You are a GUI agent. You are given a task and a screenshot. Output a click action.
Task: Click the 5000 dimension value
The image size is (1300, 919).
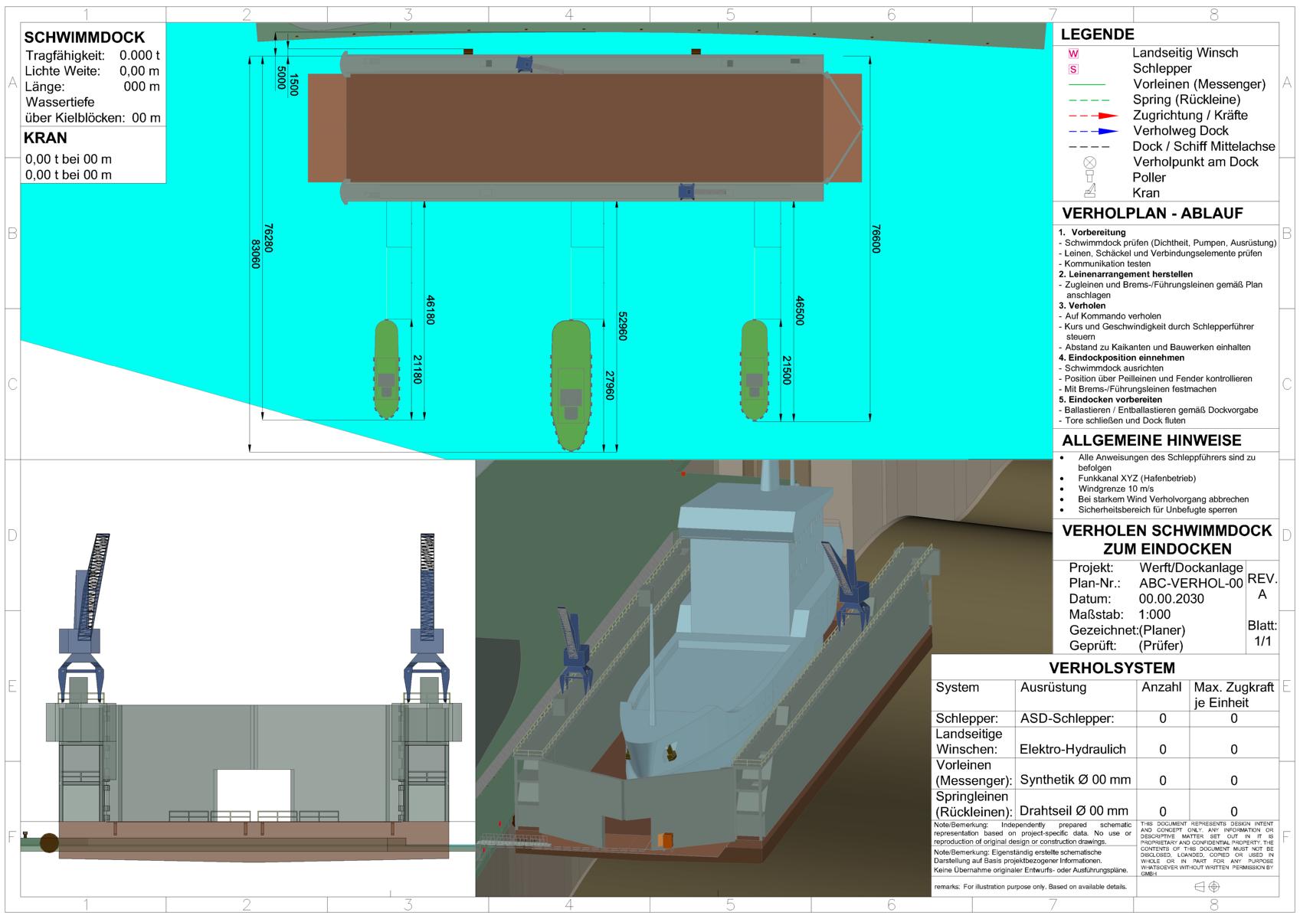[281, 79]
